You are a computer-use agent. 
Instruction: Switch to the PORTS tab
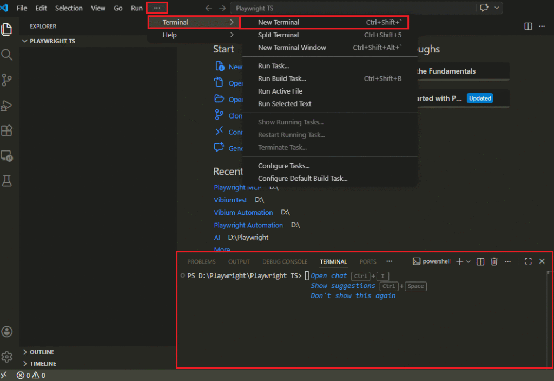(368, 262)
